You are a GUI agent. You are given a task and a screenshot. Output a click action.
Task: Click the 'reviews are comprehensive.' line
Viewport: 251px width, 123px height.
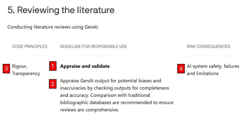pos(90,110)
